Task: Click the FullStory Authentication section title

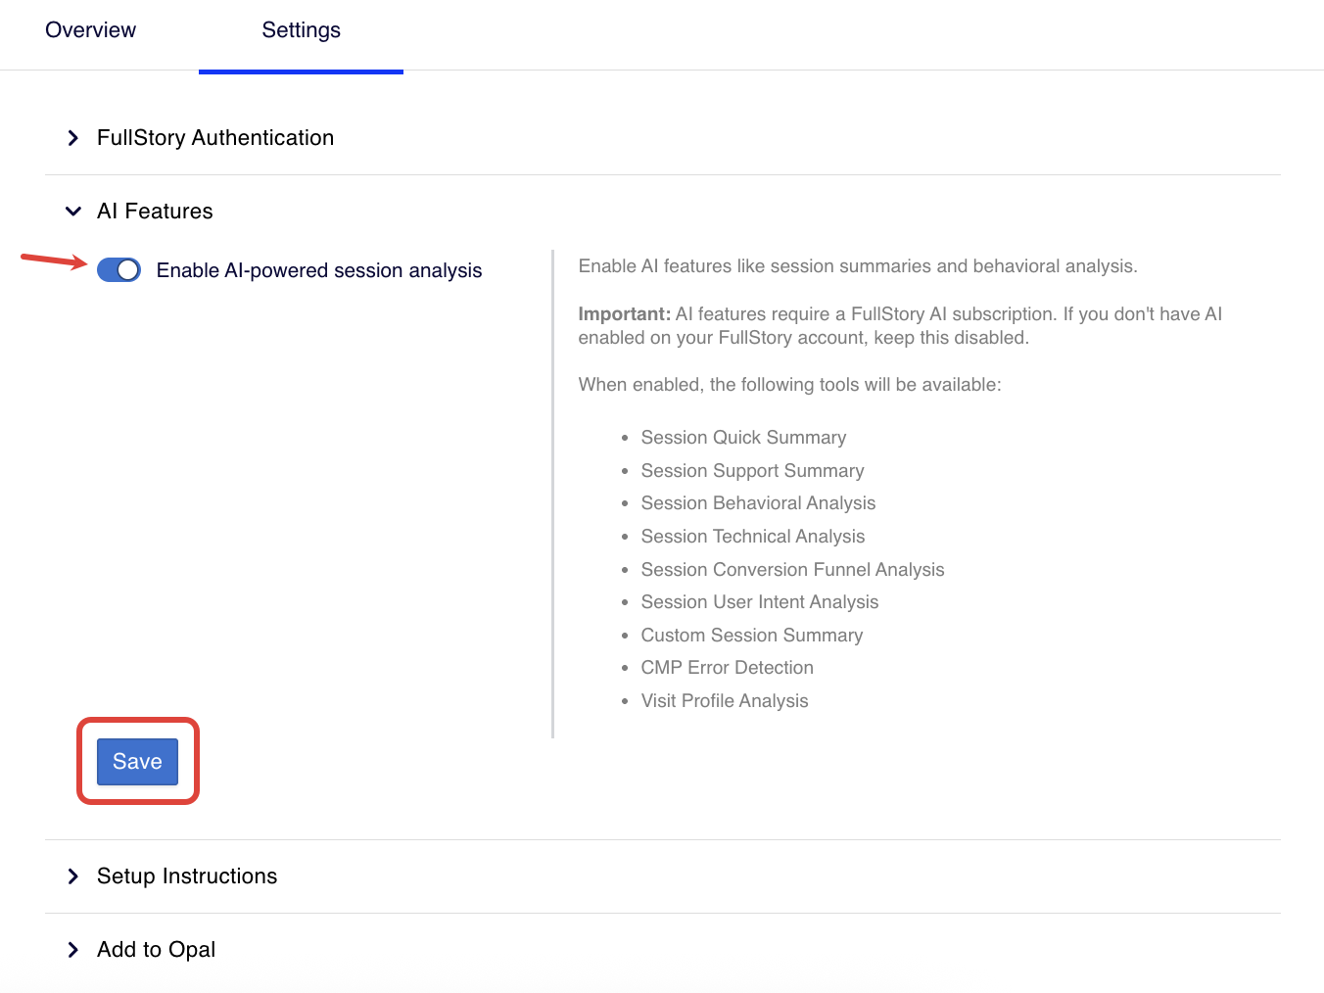Action: point(214,138)
